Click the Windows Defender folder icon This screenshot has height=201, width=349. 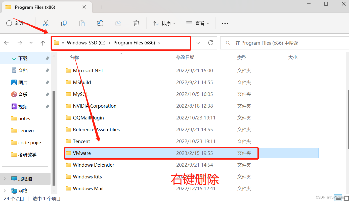pyautogui.click(x=68, y=165)
